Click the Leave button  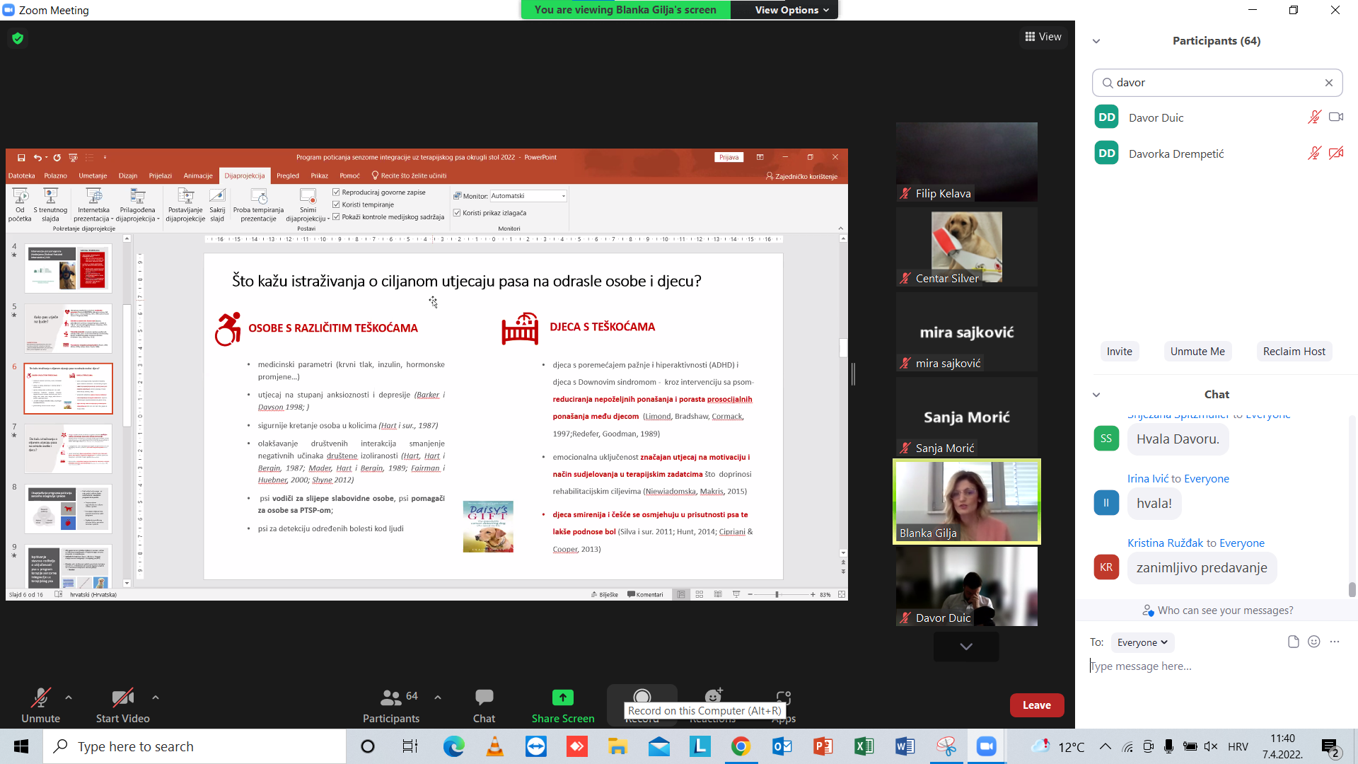[x=1036, y=705]
